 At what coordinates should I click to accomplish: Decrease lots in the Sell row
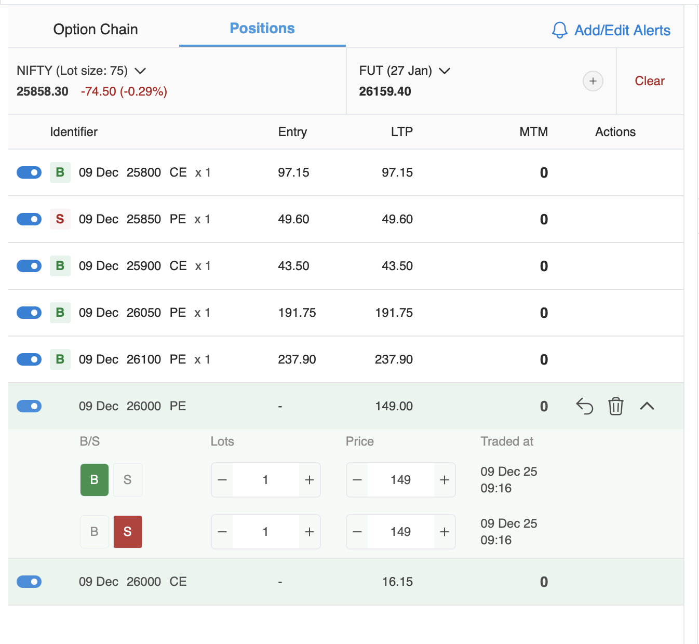point(222,532)
